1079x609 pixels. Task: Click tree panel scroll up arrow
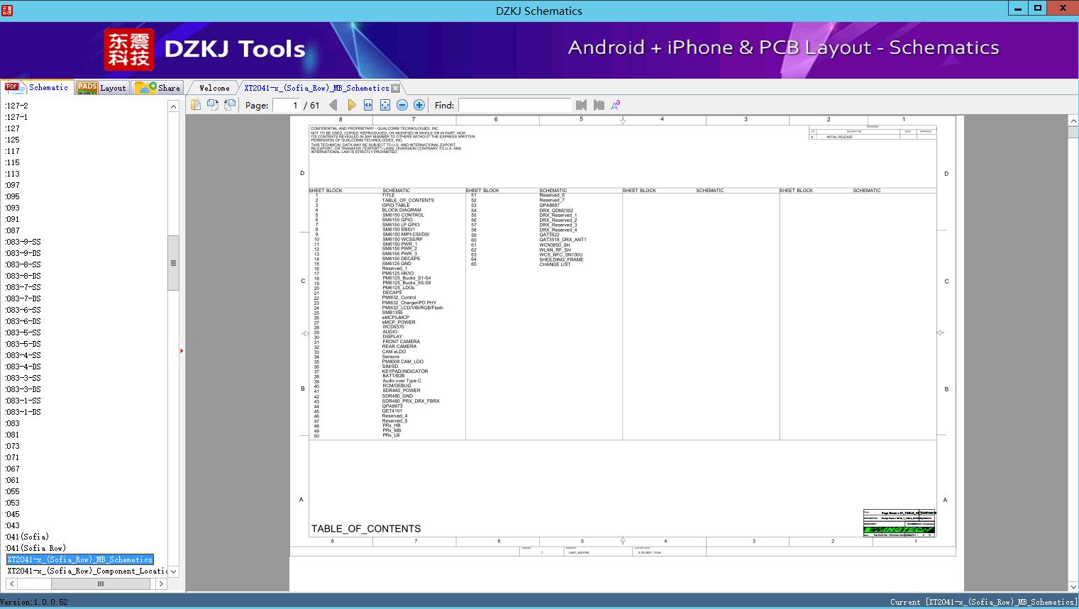173,106
